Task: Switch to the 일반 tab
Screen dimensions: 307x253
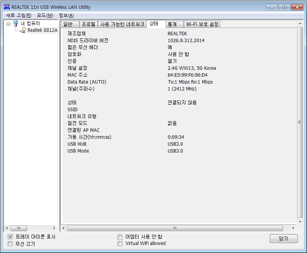Action: point(70,24)
